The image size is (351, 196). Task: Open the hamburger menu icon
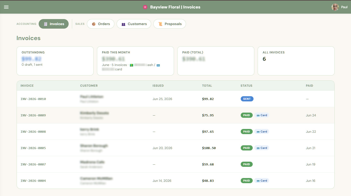click(6, 7)
